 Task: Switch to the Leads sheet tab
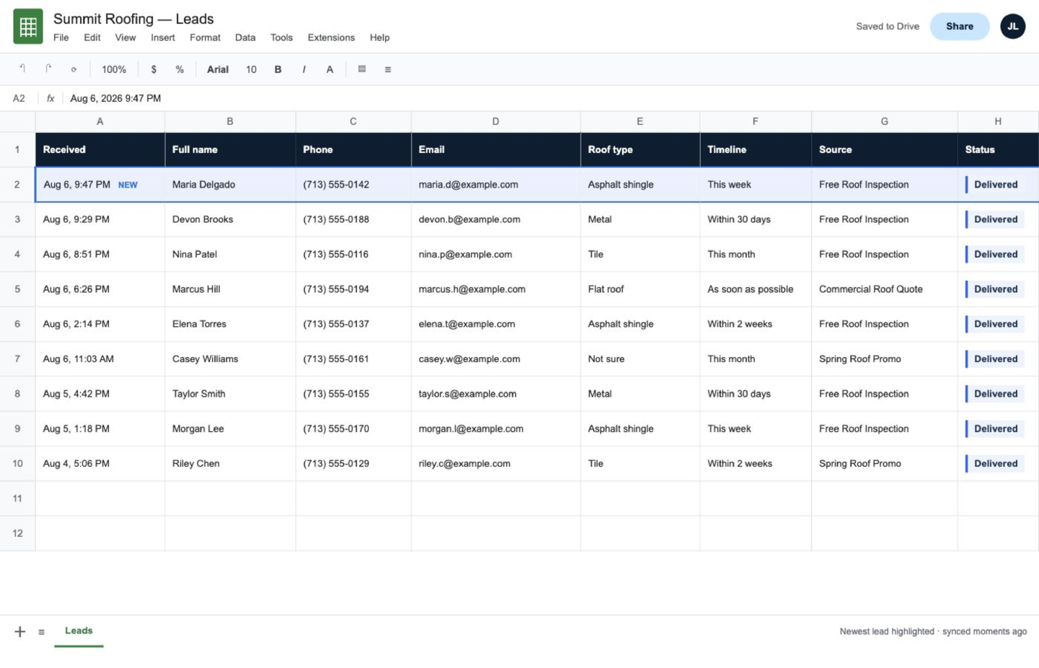[79, 631]
